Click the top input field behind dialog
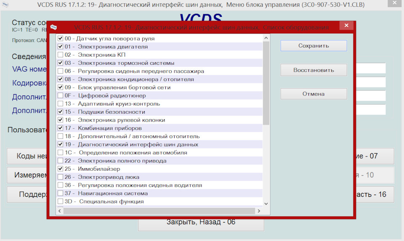 click(x=371, y=68)
